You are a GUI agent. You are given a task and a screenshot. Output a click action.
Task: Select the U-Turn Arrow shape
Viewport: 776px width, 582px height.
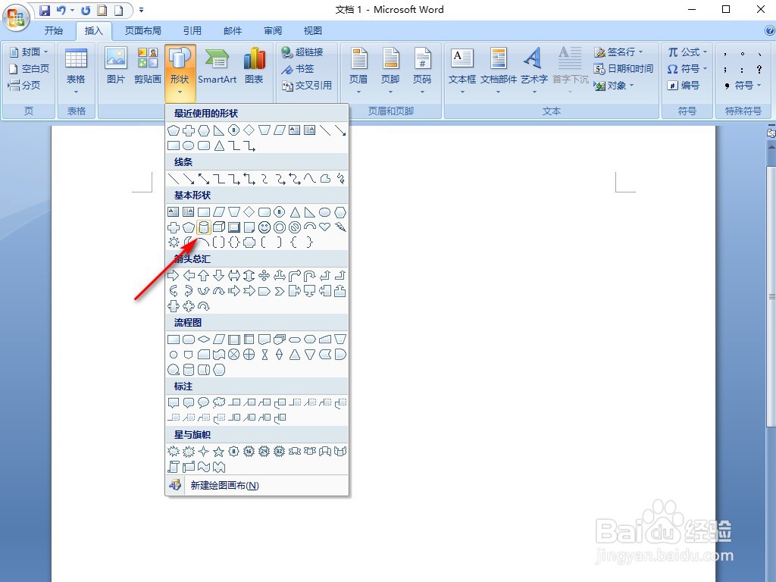pyautogui.click(x=310, y=276)
